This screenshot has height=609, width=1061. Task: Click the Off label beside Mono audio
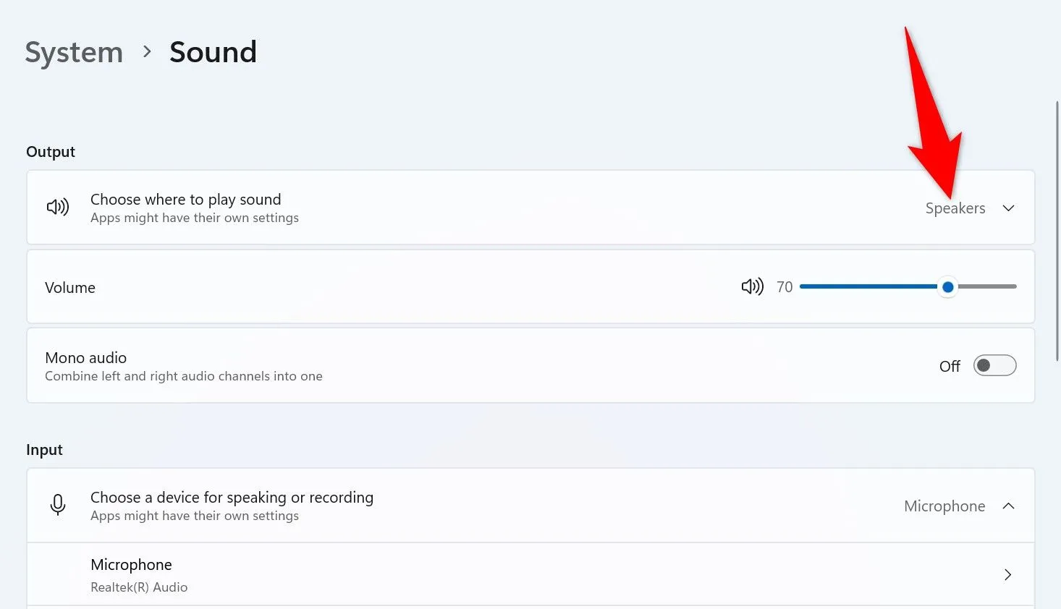coord(949,367)
